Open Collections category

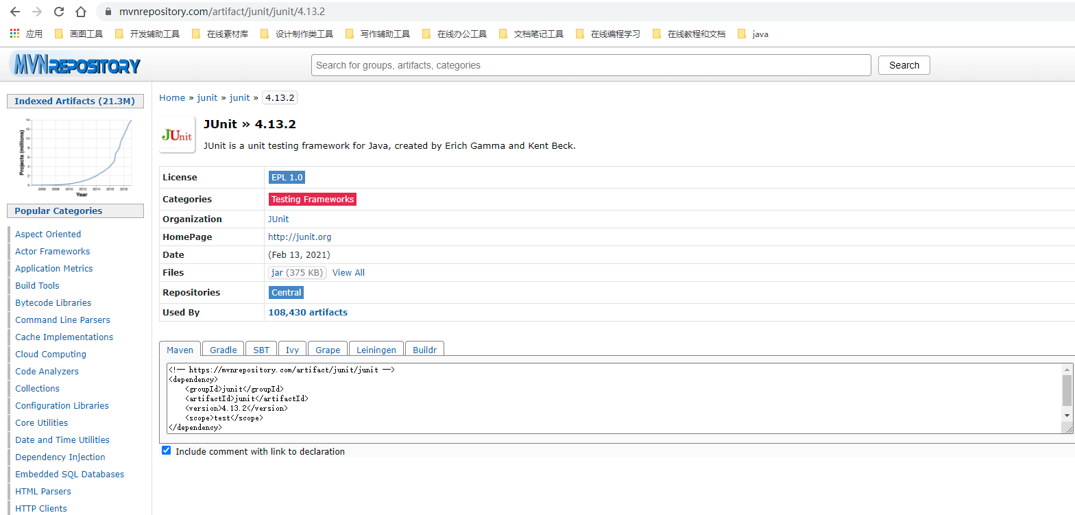click(38, 388)
